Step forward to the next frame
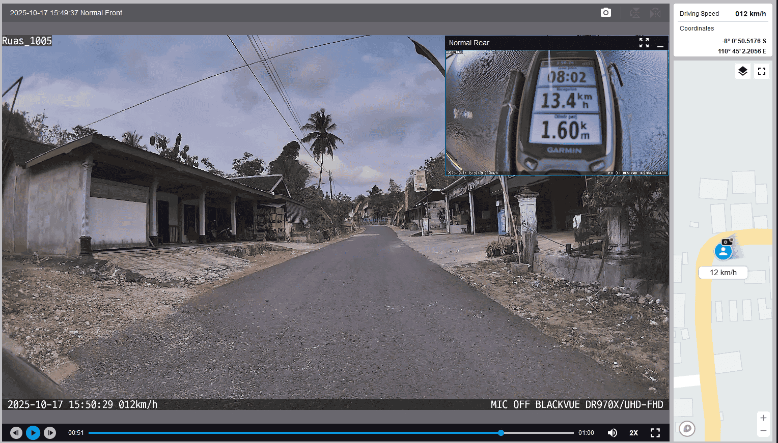 [50, 433]
